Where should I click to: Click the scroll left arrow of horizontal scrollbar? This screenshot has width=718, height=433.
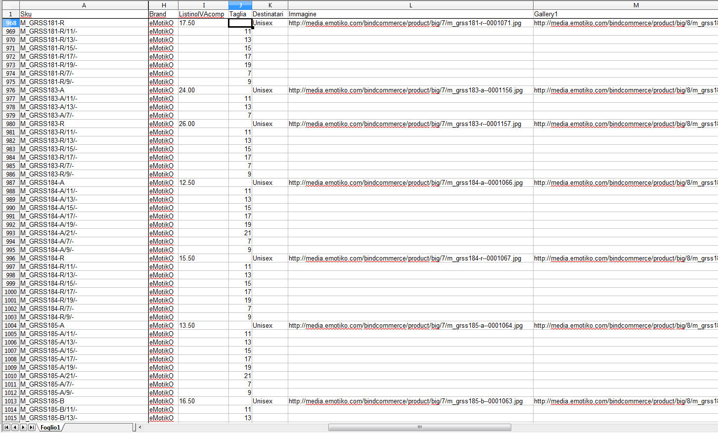pos(140,427)
